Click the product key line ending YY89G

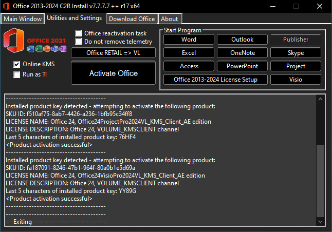[71, 191]
